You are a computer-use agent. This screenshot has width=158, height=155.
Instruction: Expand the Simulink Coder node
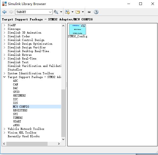(4, 36)
